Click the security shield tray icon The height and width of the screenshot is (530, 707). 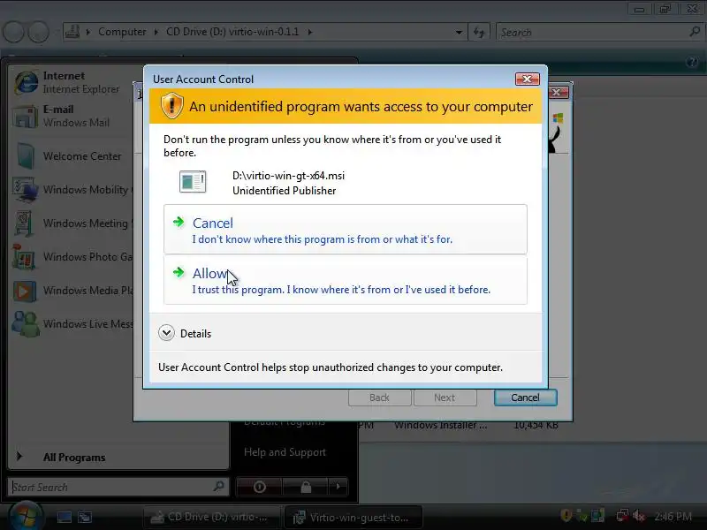point(566,515)
